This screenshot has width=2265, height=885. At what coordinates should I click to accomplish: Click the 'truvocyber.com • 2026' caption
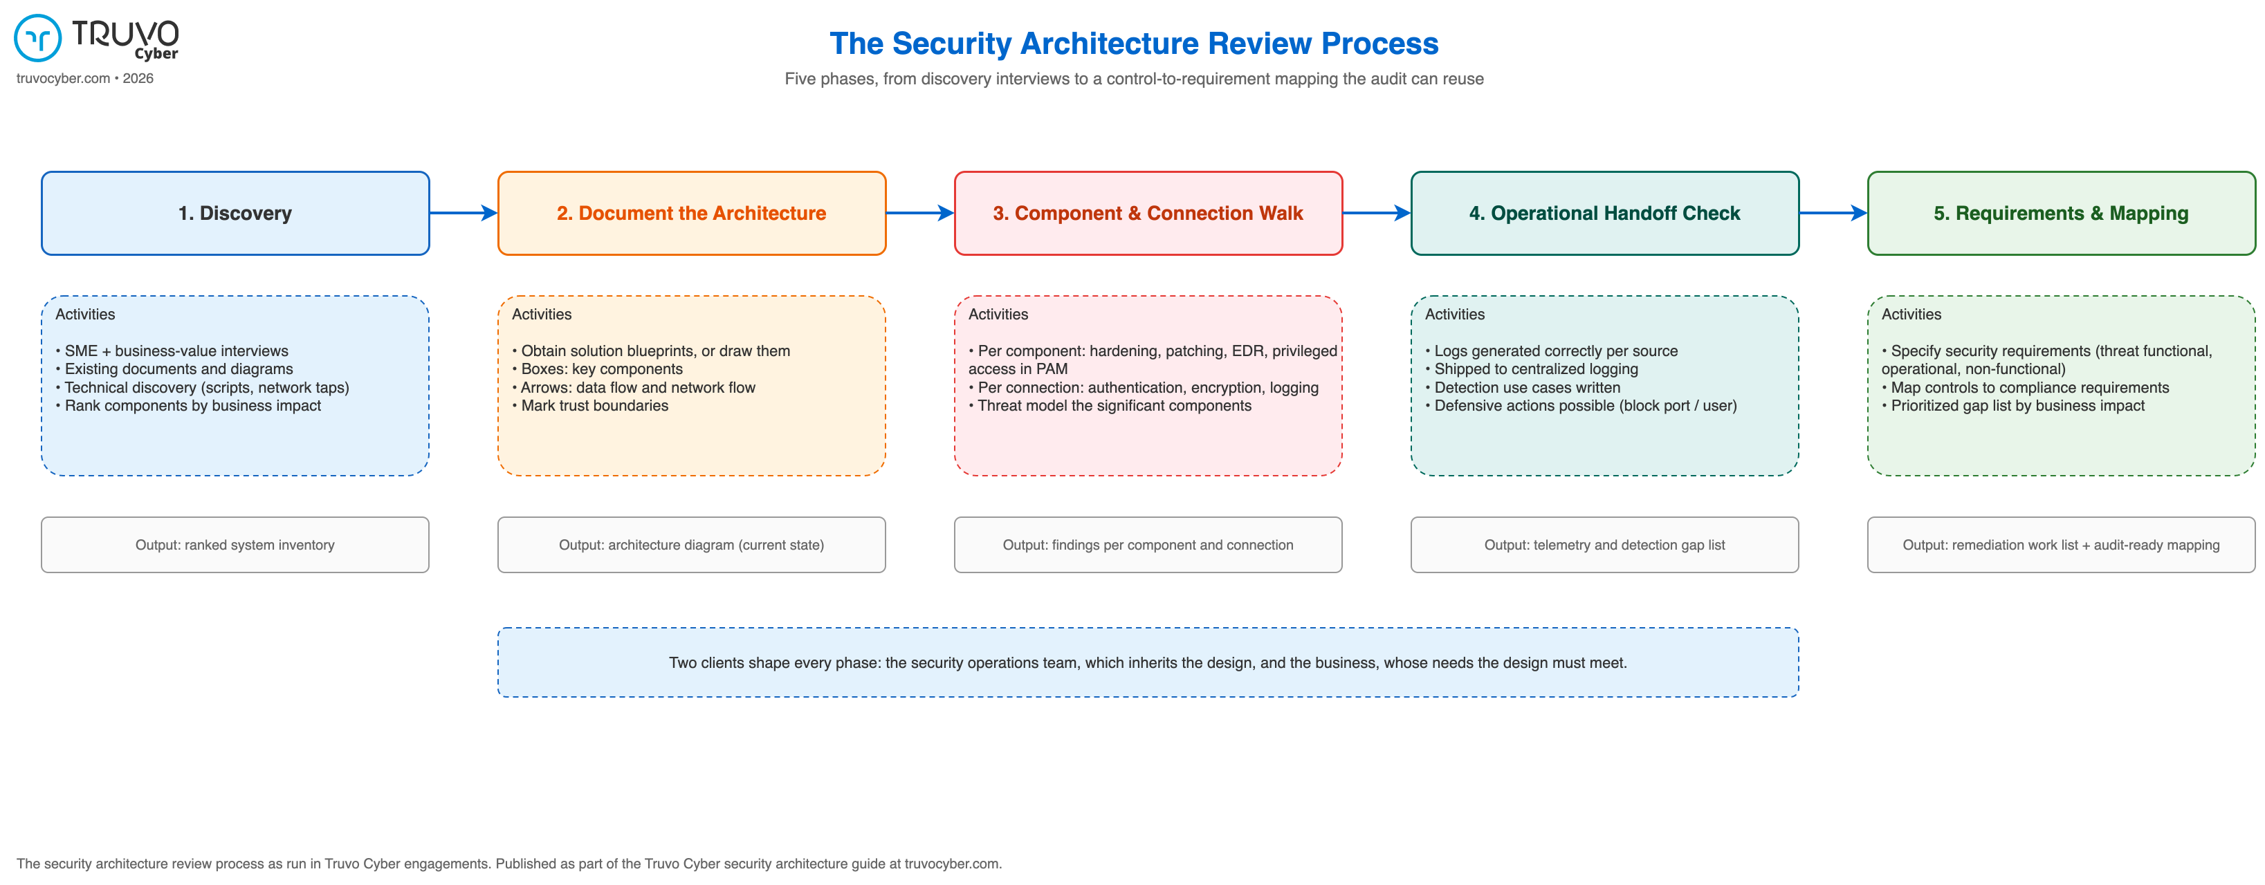tap(84, 78)
